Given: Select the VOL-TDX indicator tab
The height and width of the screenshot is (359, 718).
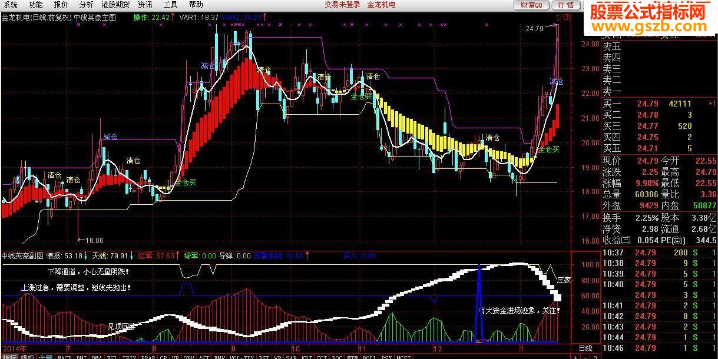Looking at the screenshot, I should tap(243, 356).
